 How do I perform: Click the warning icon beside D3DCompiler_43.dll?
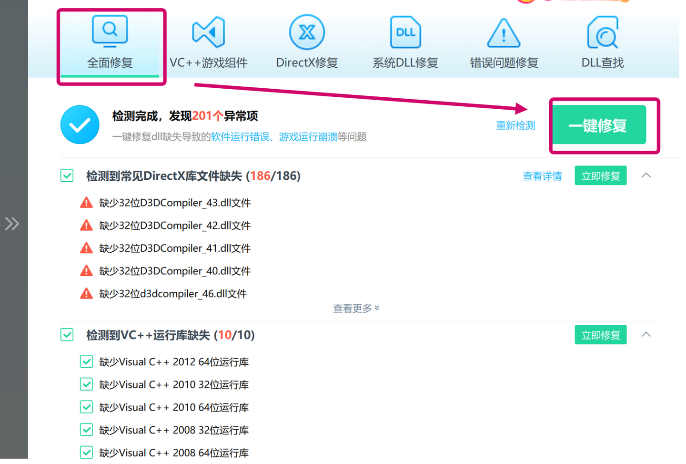pos(86,202)
